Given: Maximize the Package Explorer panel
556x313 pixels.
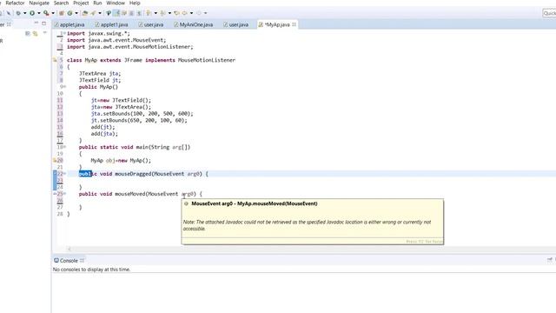Looking at the screenshot, I should [x=44, y=23].
